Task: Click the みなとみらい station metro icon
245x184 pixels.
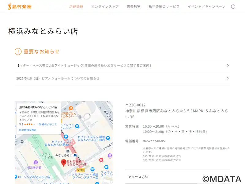Action: (75, 155)
